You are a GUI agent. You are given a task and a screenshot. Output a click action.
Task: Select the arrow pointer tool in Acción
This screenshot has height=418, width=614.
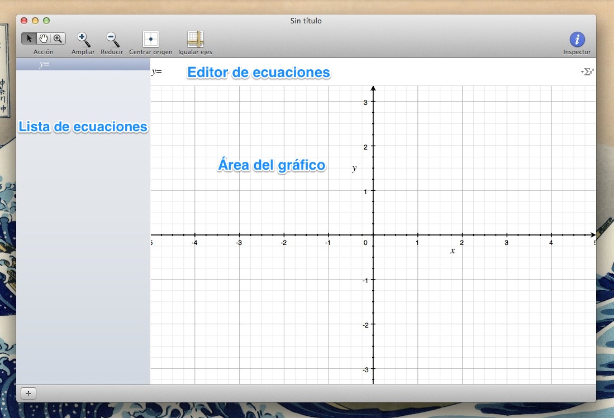coord(29,39)
